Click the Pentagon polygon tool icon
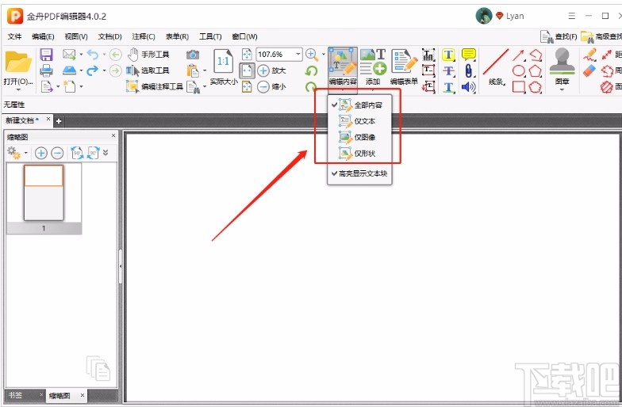Viewport: 622px width, 407px height. pos(535,71)
